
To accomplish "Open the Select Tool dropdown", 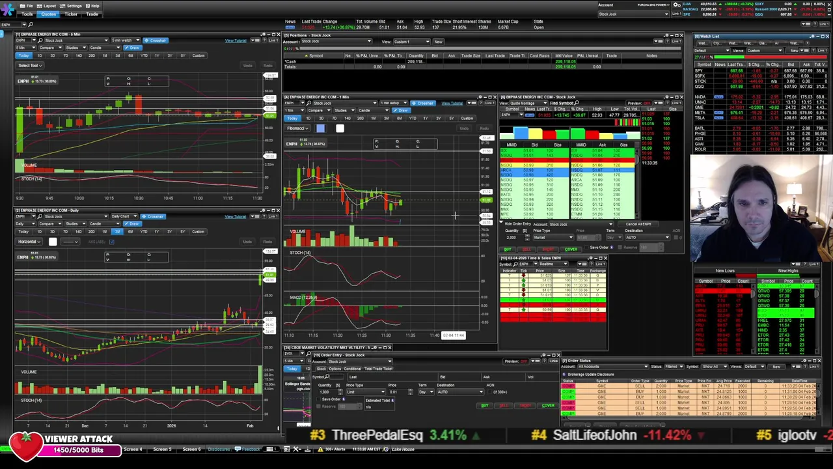I will coord(29,65).
